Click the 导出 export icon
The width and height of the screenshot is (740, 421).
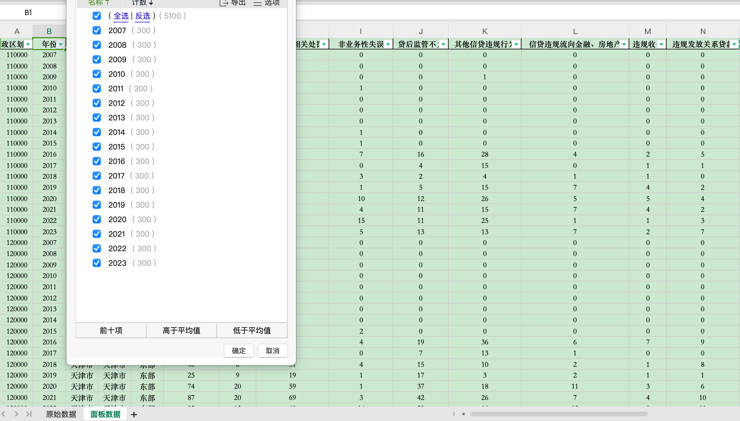click(223, 3)
